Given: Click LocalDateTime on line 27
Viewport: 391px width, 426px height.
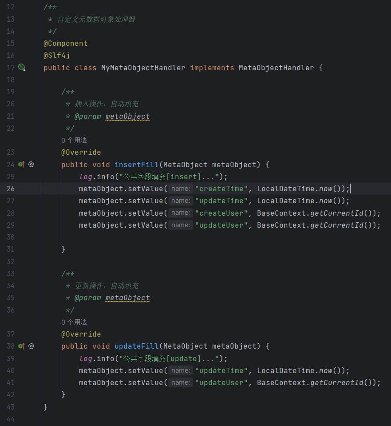Looking at the screenshot, I should (x=286, y=201).
